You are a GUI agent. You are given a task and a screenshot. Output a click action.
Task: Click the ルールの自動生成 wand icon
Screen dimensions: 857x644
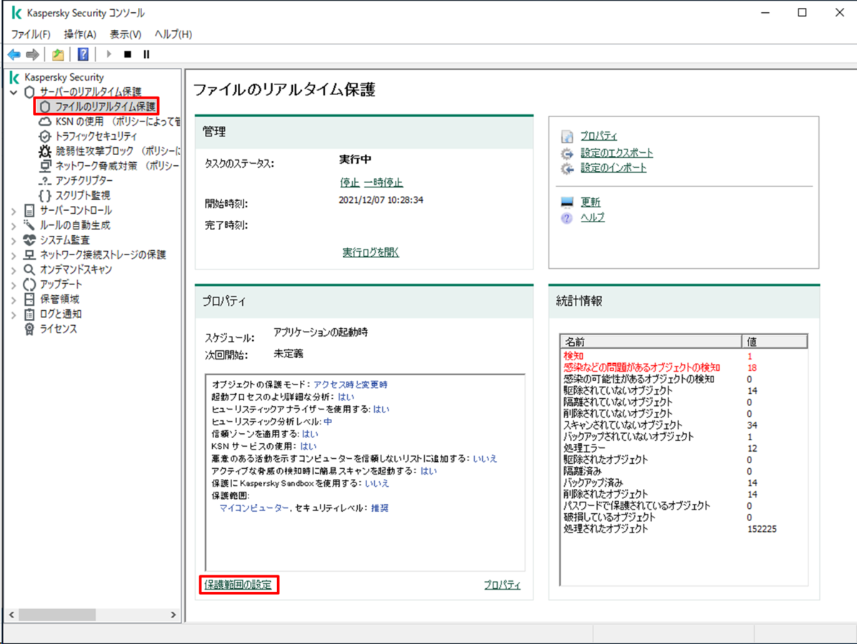click(29, 225)
